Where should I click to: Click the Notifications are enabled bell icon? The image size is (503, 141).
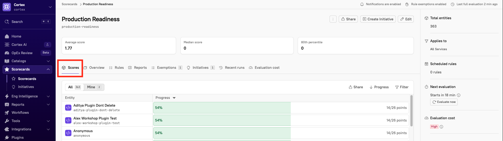[362, 4]
